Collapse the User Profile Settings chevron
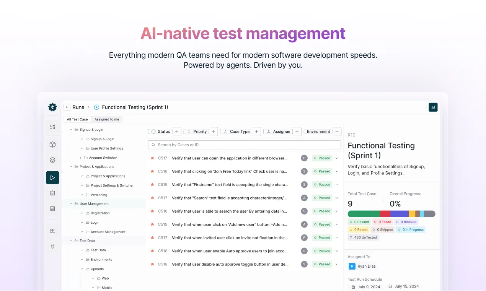486x291 pixels. coord(82,148)
